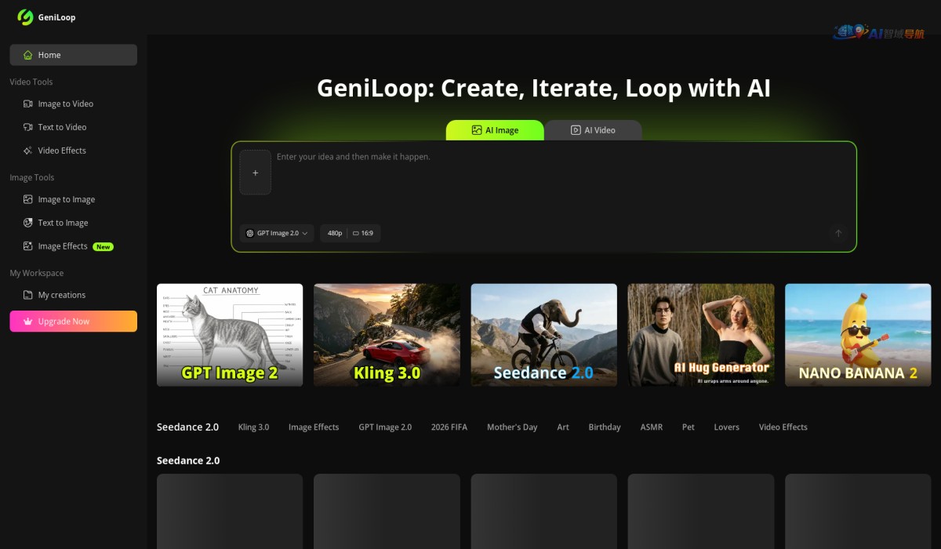Click the GPT model logo icon
Viewport: 941px width, 549px height.
click(250, 233)
